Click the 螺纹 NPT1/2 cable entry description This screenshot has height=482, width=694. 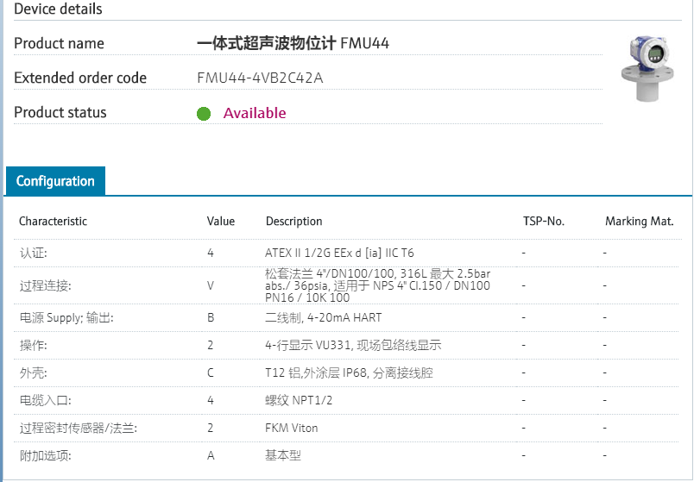[299, 400]
